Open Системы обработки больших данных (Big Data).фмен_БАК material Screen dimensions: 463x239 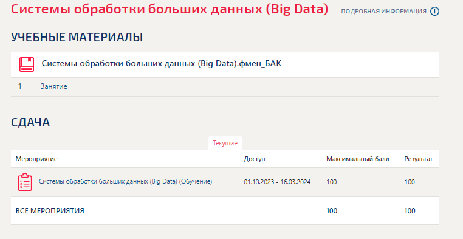(x=161, y=63)
